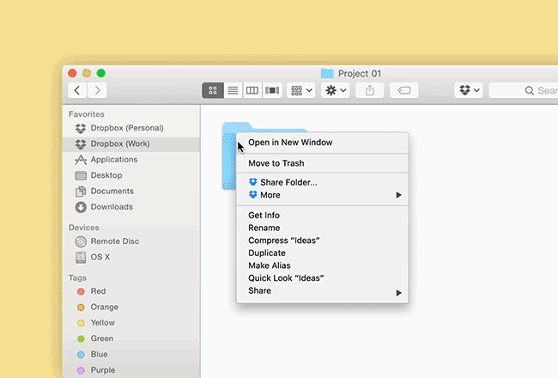Viewport: 558px width, 378px height.
Task: Select the Red tag in sidebar
Action: [x=98, y=291]
